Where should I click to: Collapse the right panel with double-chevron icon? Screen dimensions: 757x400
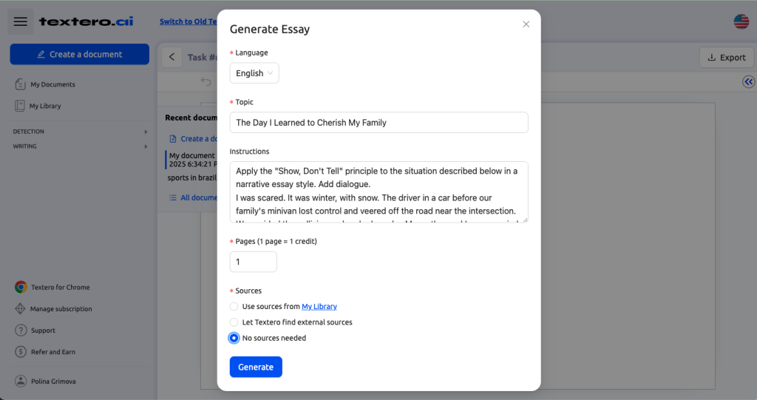[x=748, y=81]
